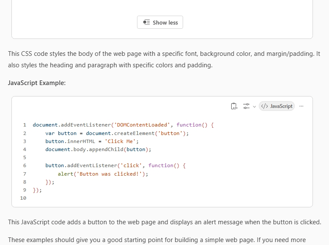Click the JavaScript language pill
Viewport: 329px width, 245px height.
[x=277, y=106]
